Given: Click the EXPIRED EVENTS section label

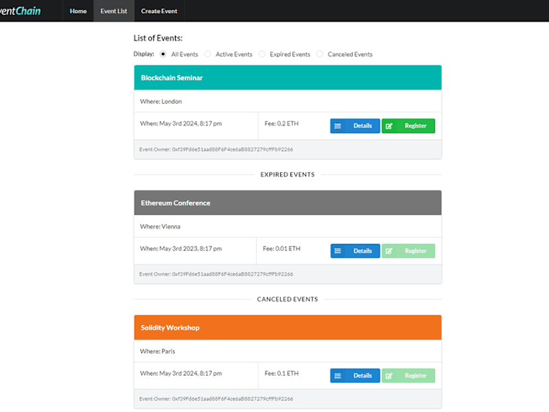Looking at the screenshot, I should click(288, 174).
